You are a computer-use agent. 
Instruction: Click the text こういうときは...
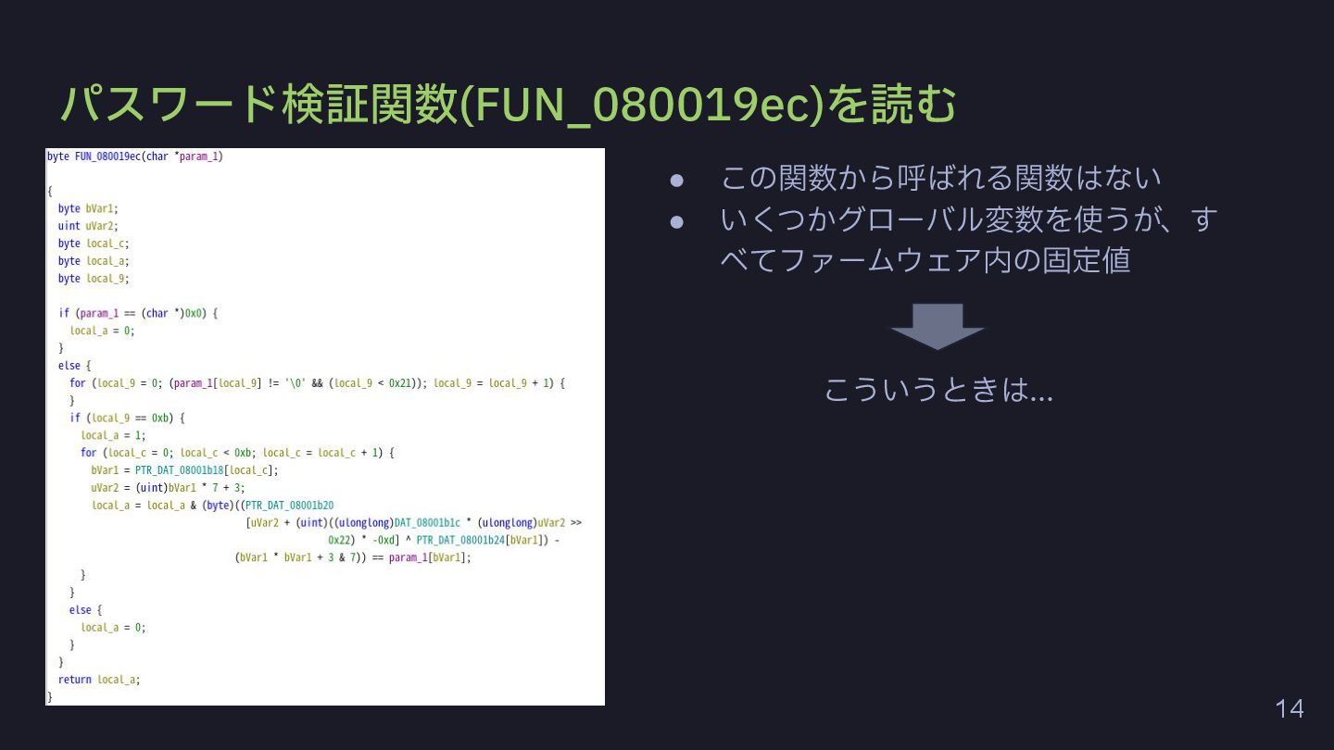(938, 390)
